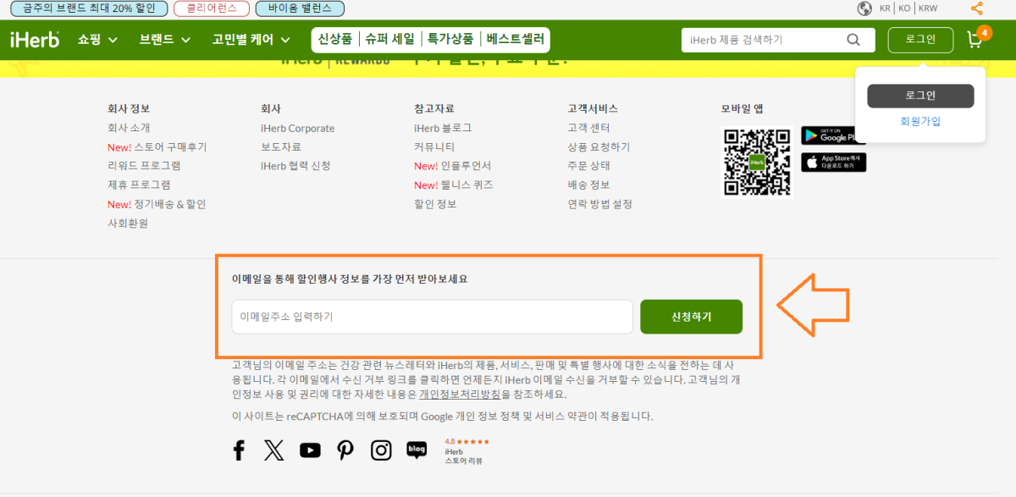
Task: Open iHerb's Instagram via footer icon
Action: point(381,450)
